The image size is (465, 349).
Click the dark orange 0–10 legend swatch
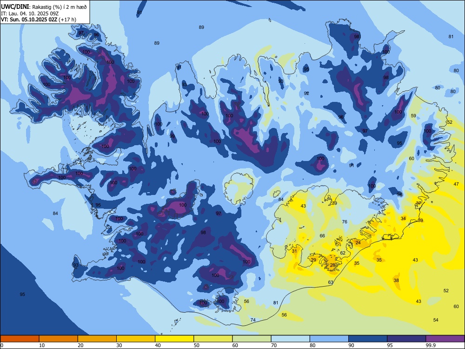[x=20, y=339]
